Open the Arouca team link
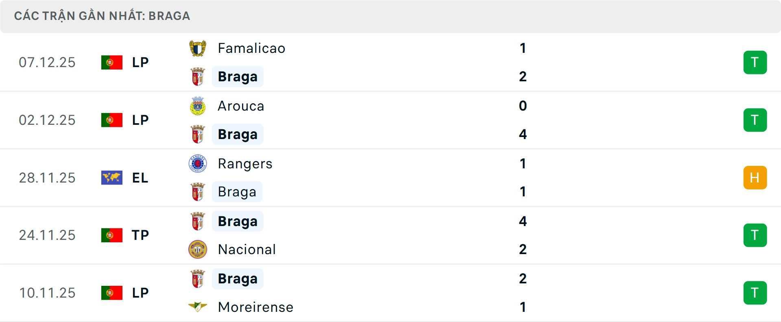The height and width of the screenshot is (322, 781). pyautogui.click(x=241, y=106)
